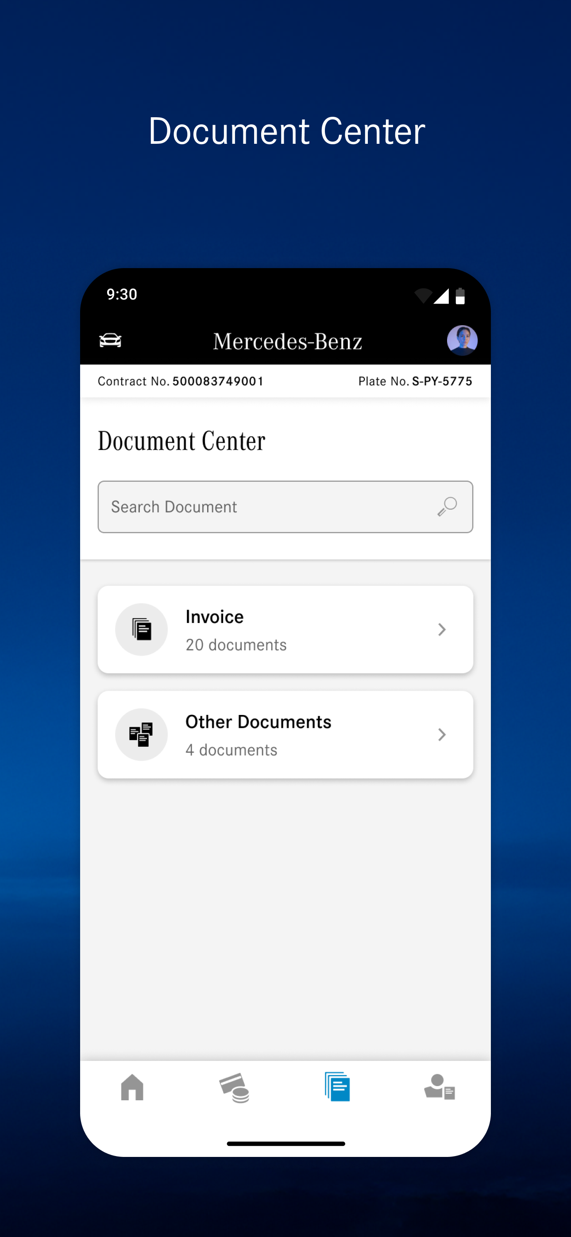Expand Other Documents via chevron arrow
This screenshot has width=571, height=1237.
pyautogui.click(x=442, y=734)
